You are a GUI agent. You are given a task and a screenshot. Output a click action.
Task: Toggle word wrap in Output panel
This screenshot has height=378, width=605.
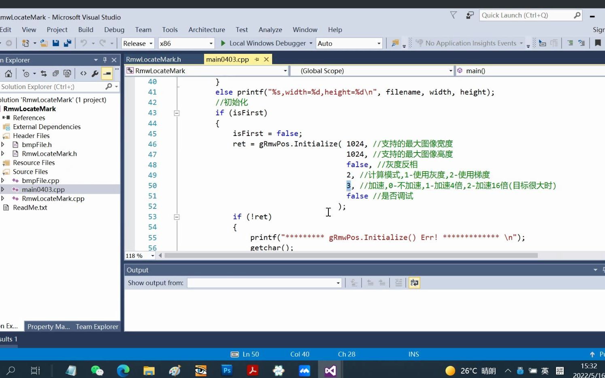pyautogui.click(x=414, y=282)
